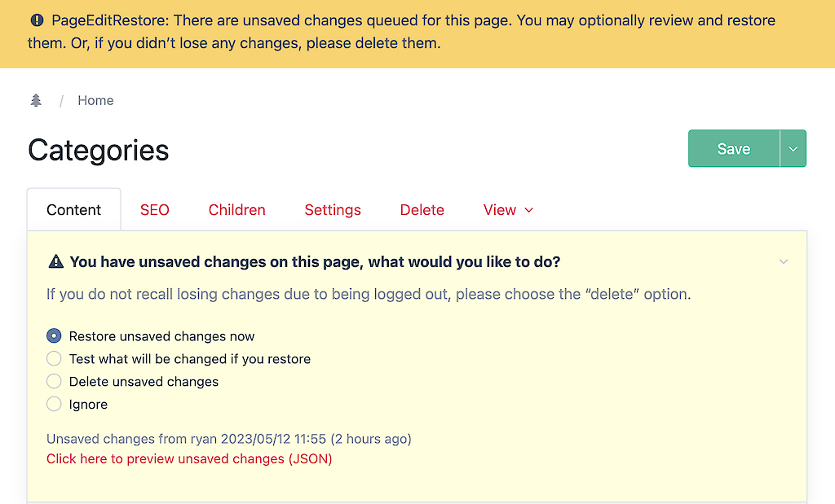Open the Save button dropdown arrow
Image resolution: width=835 pixels, height=504 pixels.
[x=793, y=148]
